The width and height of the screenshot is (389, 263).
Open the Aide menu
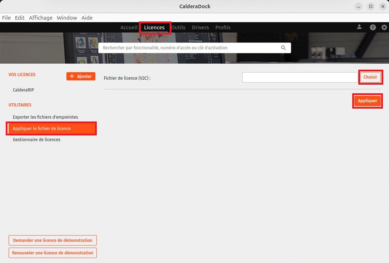(x=87, y=18)
